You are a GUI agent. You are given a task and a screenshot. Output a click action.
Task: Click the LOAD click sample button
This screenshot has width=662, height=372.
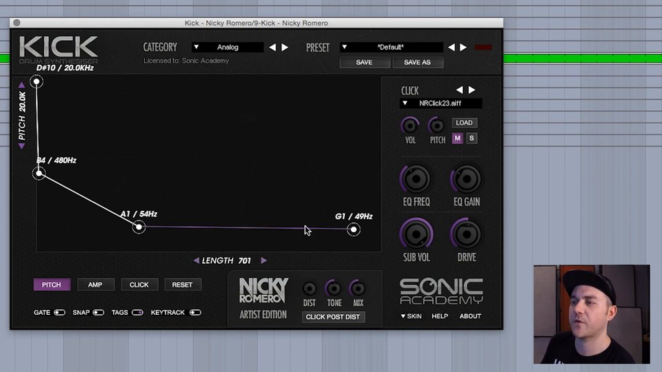click(x=464, y=123)
